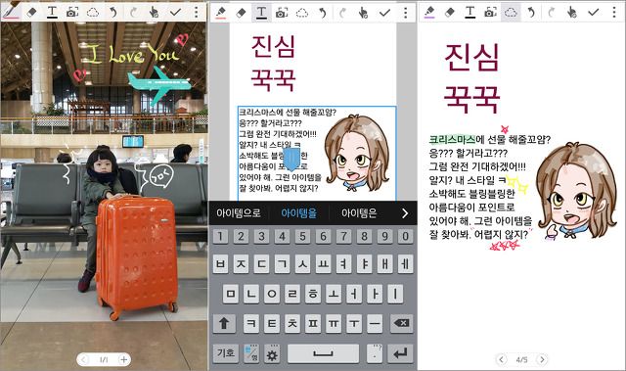Open three-dot menu in the right screen
The width and height of the screenshot is (626, 371).
(x=614, y=13)
